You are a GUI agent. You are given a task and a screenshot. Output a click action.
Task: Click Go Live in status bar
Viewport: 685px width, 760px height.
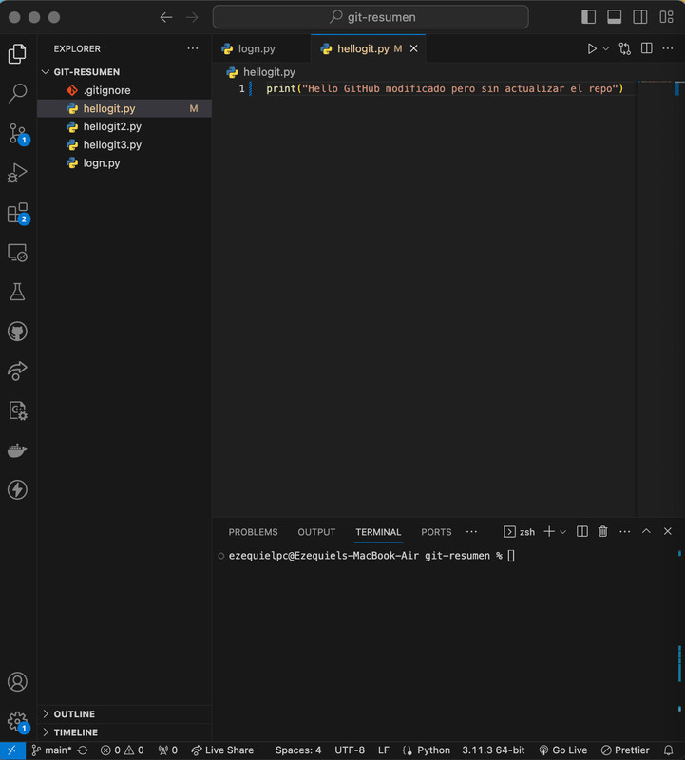pos(562,750)
